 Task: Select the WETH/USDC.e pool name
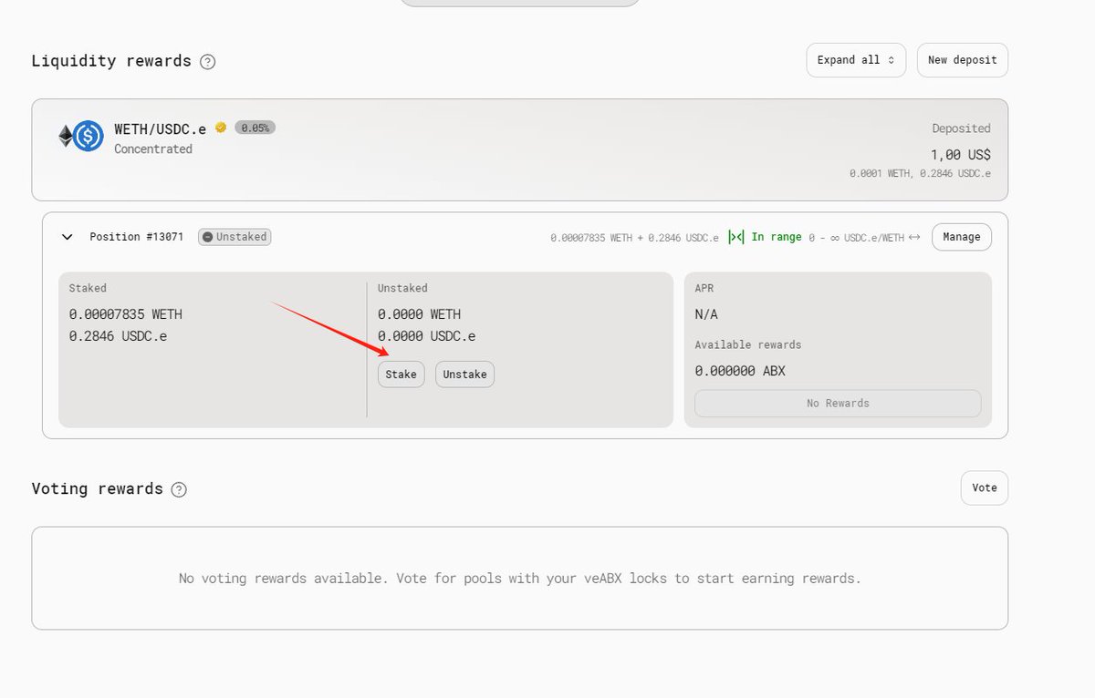click(161, 129)
